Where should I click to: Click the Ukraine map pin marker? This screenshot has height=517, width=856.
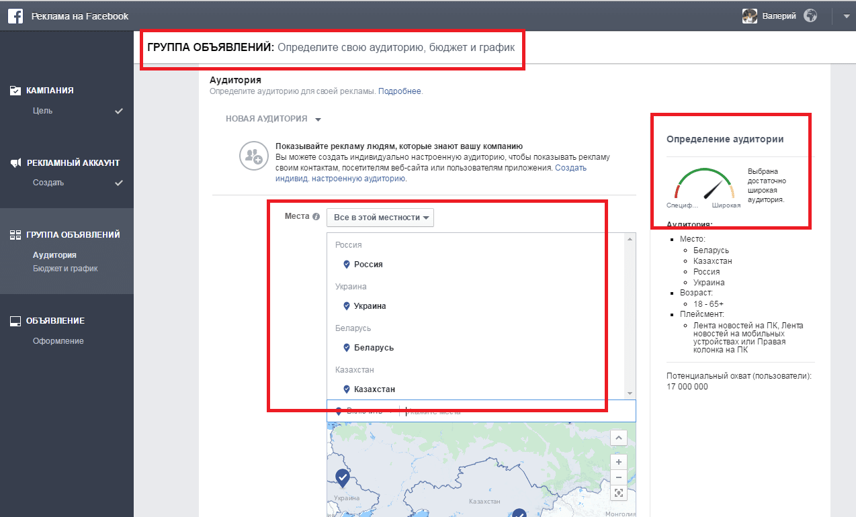point(343,479)
